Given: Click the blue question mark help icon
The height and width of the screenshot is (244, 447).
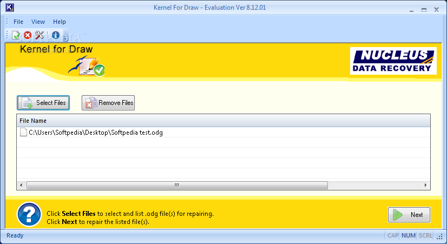Looking at the screenshot, I should [29, 214].
